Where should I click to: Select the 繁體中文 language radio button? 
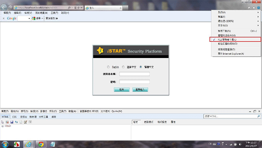point(141,67)
